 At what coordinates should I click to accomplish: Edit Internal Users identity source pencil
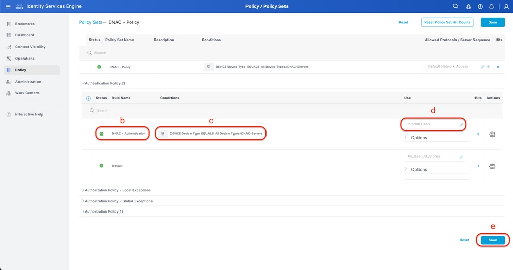[462, 125]
